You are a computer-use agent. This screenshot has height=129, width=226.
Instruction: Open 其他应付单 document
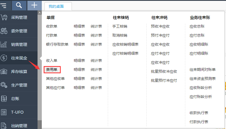pyautogui.click(x=55, y=88)
